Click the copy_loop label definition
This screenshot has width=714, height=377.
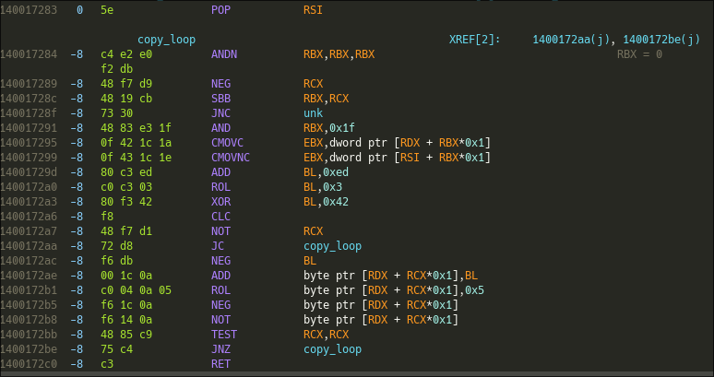(x=167, y=40)
